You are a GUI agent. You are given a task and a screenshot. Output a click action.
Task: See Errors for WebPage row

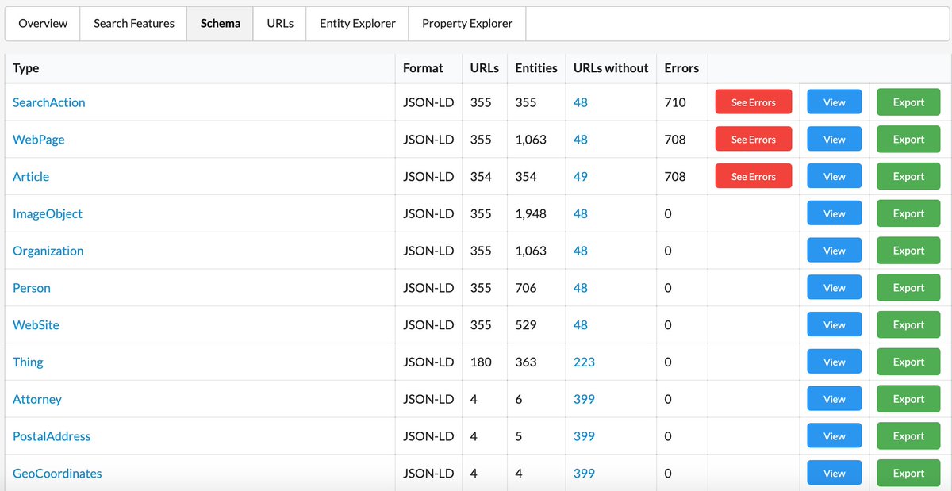(x=754, y=140)
